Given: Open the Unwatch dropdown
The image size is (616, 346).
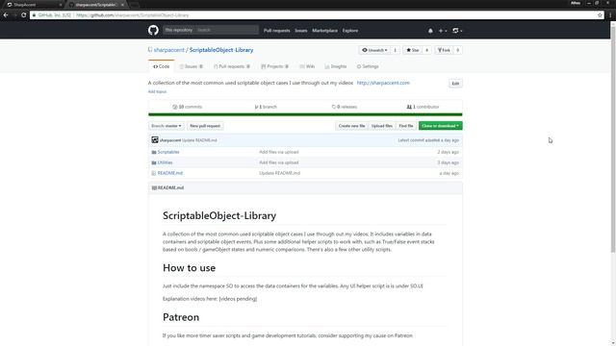Looking at the screenshot, I should click(x=374, y=50).
